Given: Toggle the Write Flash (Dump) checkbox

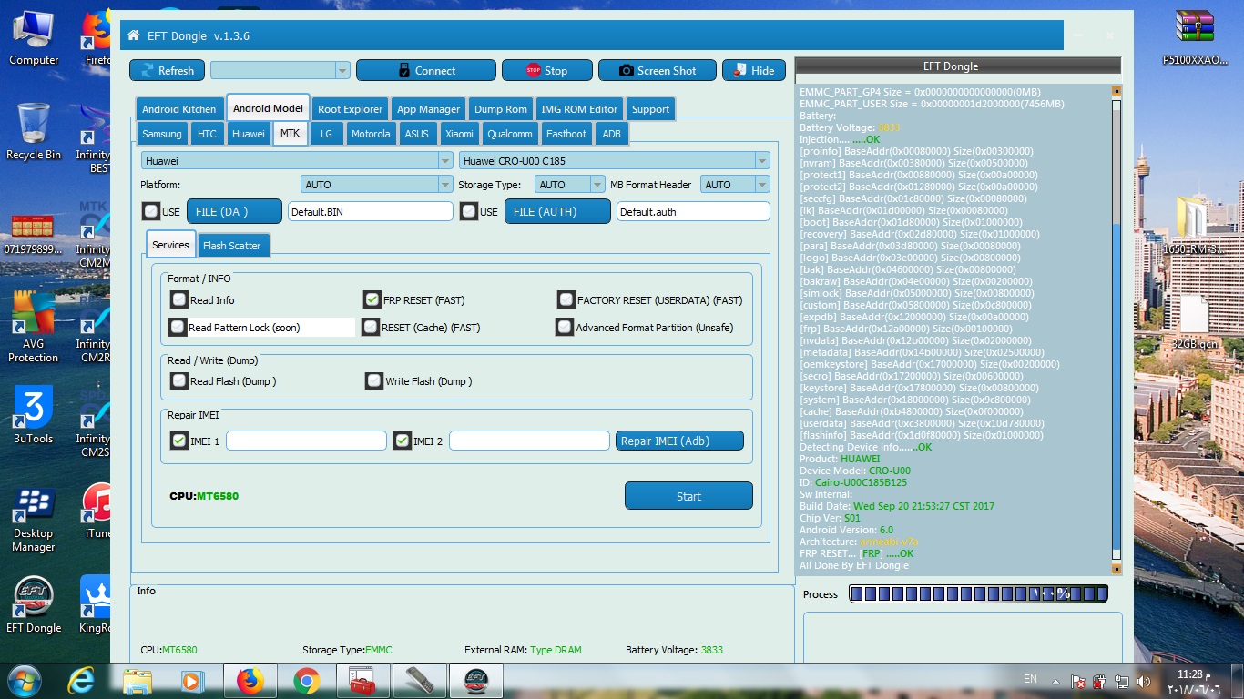Looking at the screenshot, I should pyautogui.click(x=374, y=380).
